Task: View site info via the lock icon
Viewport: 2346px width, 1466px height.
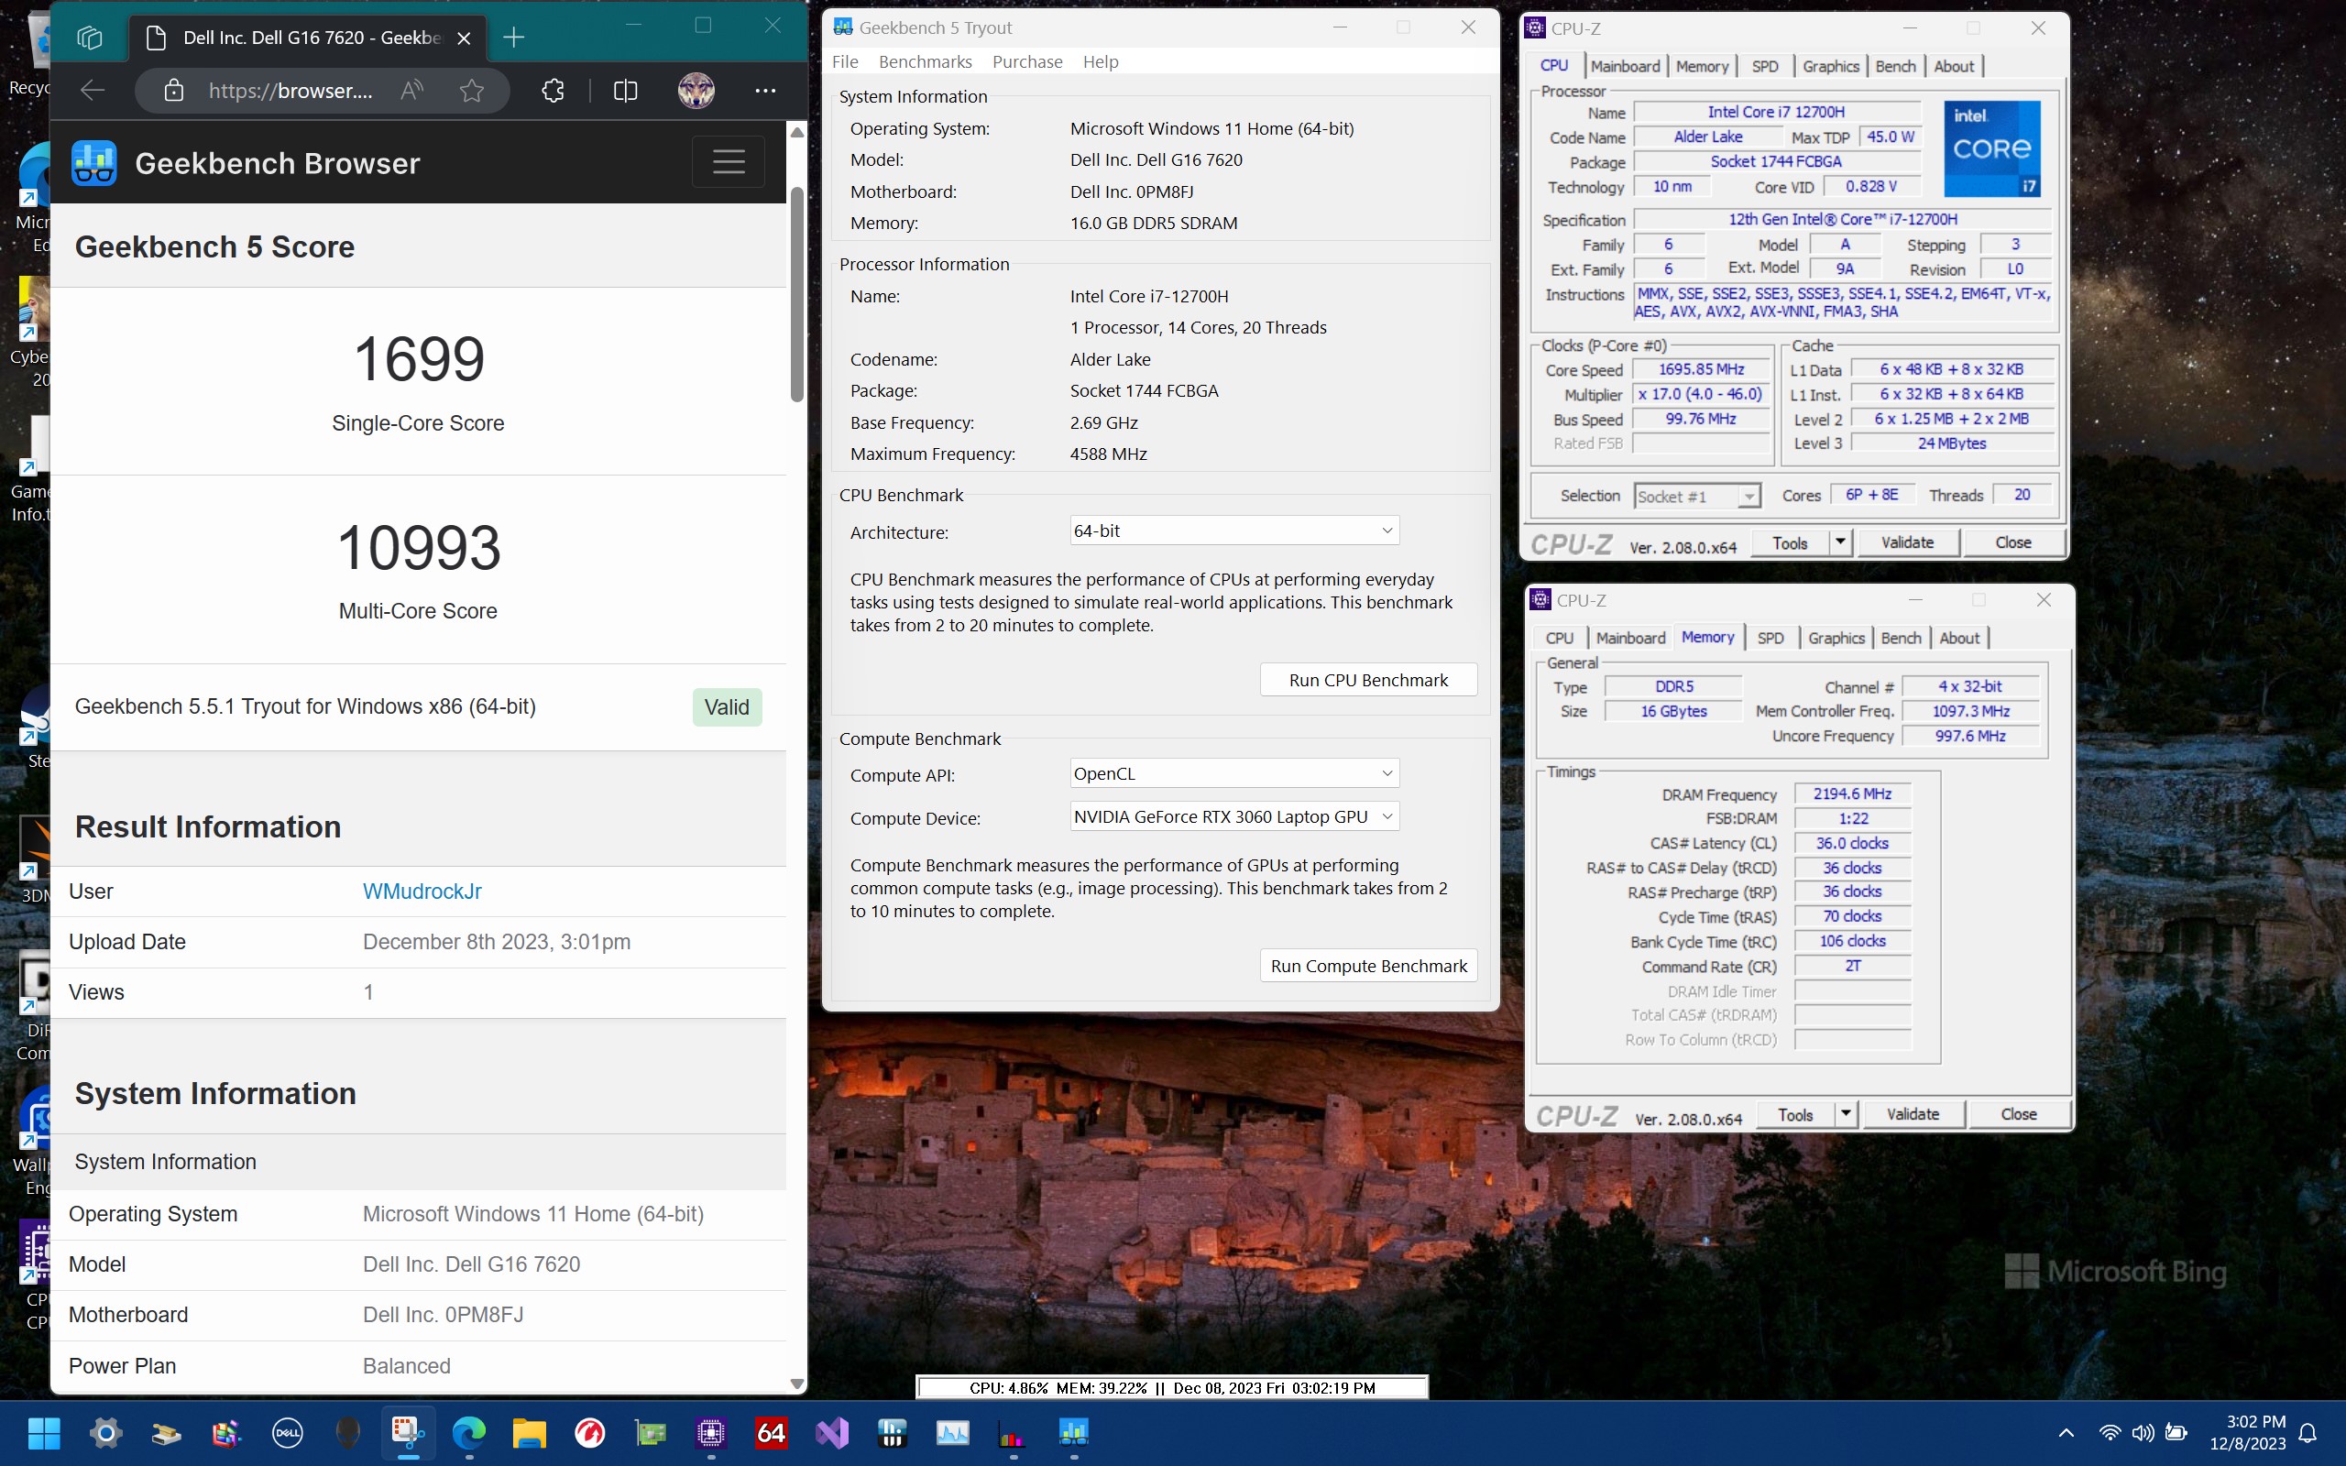Action: point(173,90)
